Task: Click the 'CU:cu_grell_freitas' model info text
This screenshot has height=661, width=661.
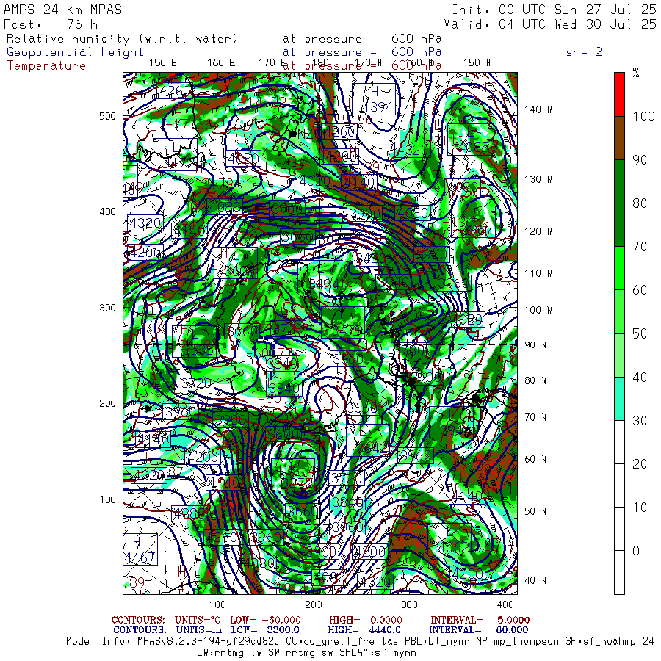Action: click(342, 642)
